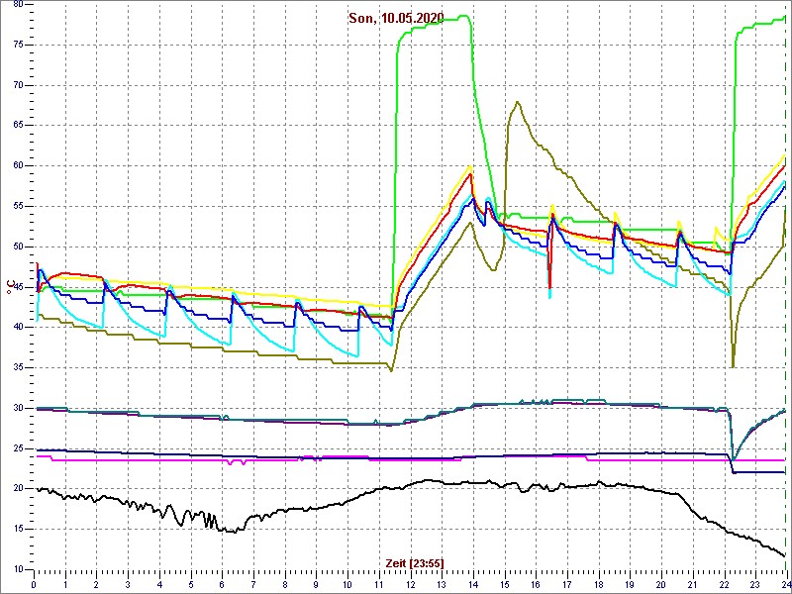The height and width of the screenshot is (594, 792).
Task: Click the black curve's low point near hour 6
Action: tap(230, 532)
